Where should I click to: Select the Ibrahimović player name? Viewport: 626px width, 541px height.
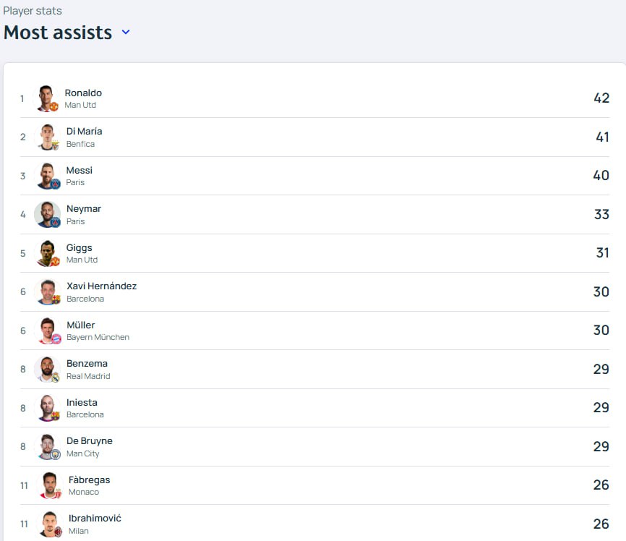tap(95, 519)
